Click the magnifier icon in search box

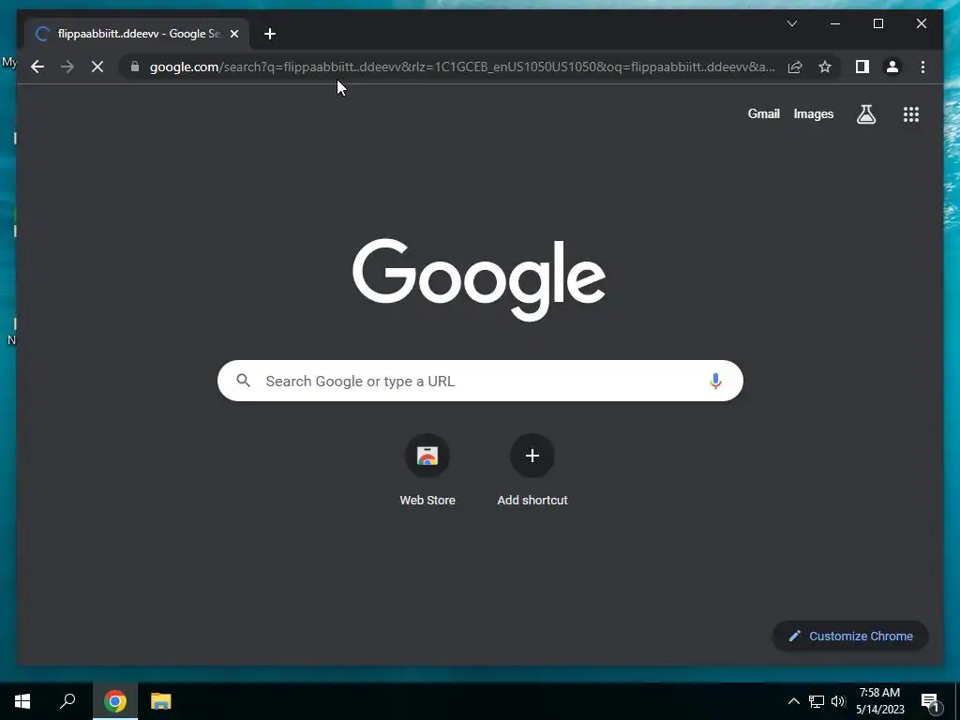coord(243,381)
